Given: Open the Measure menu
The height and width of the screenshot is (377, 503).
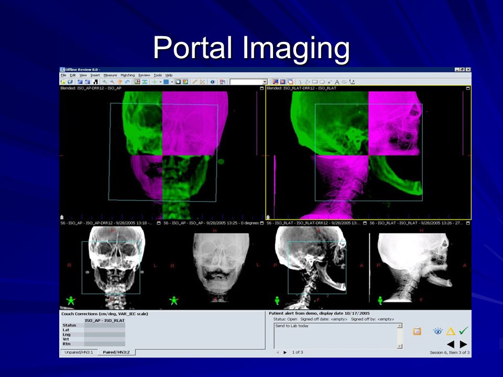Looking at the screenshot, I should point(110,75).
